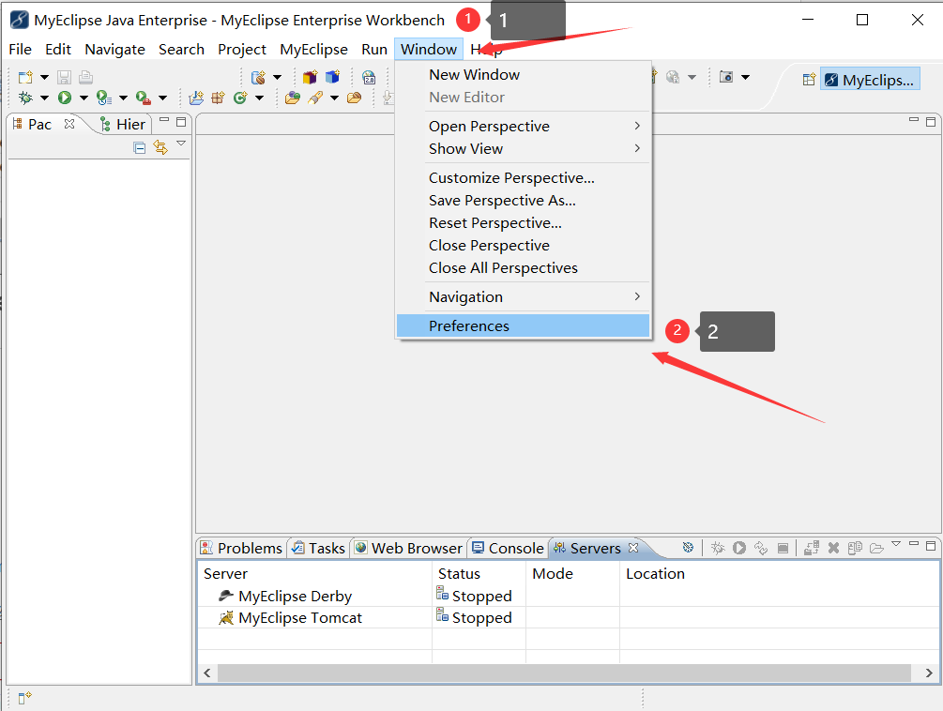
Task: Collapse All in Package Explorer
Action: click(140, 148)
